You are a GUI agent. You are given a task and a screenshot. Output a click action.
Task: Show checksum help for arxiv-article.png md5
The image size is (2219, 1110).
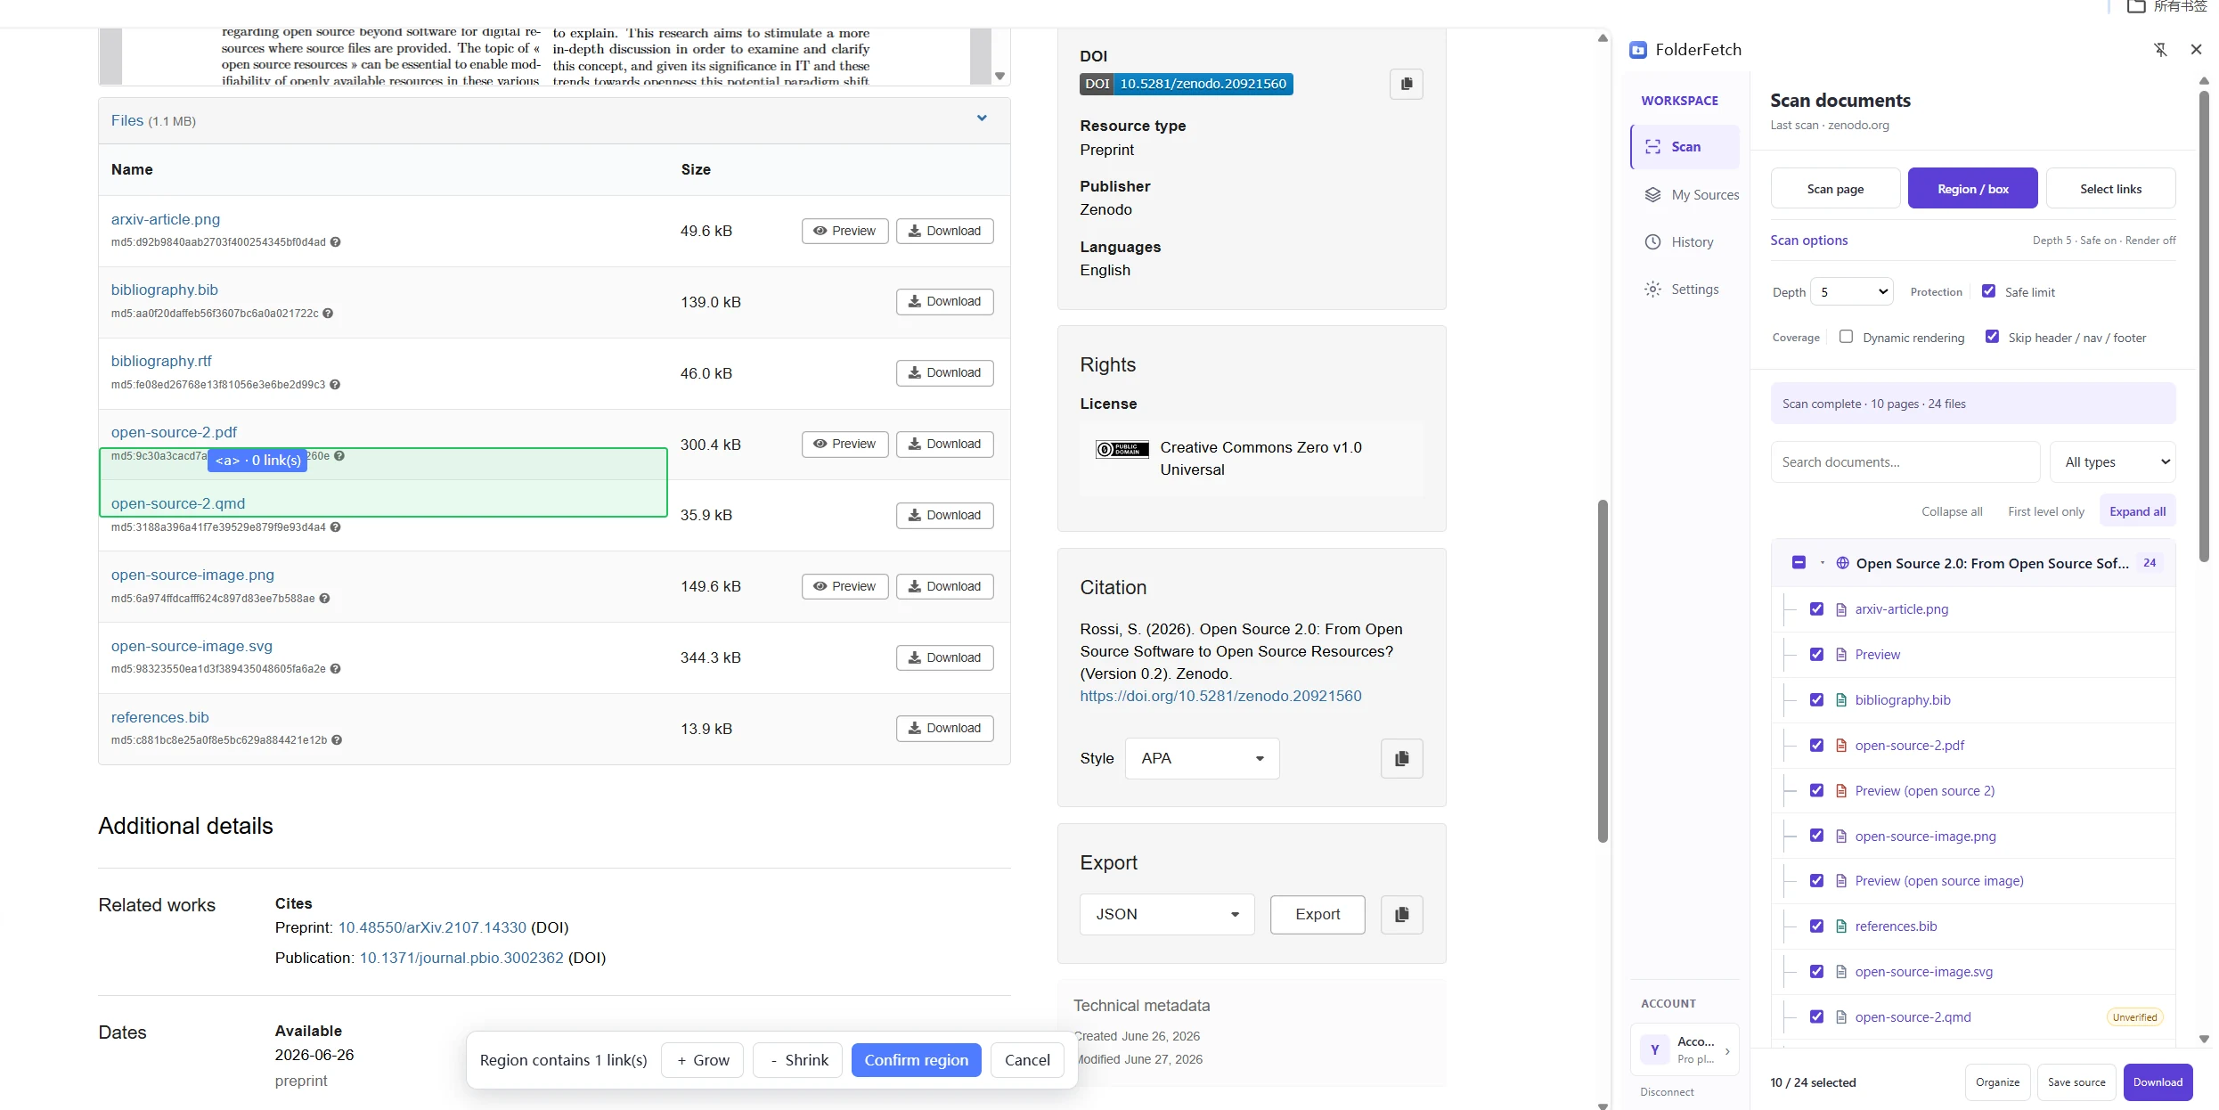[336, 242]
